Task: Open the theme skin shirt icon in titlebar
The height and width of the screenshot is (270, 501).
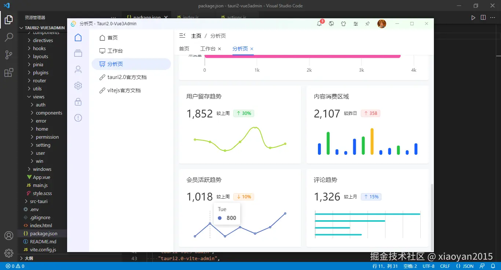Action: click(343, 23)
